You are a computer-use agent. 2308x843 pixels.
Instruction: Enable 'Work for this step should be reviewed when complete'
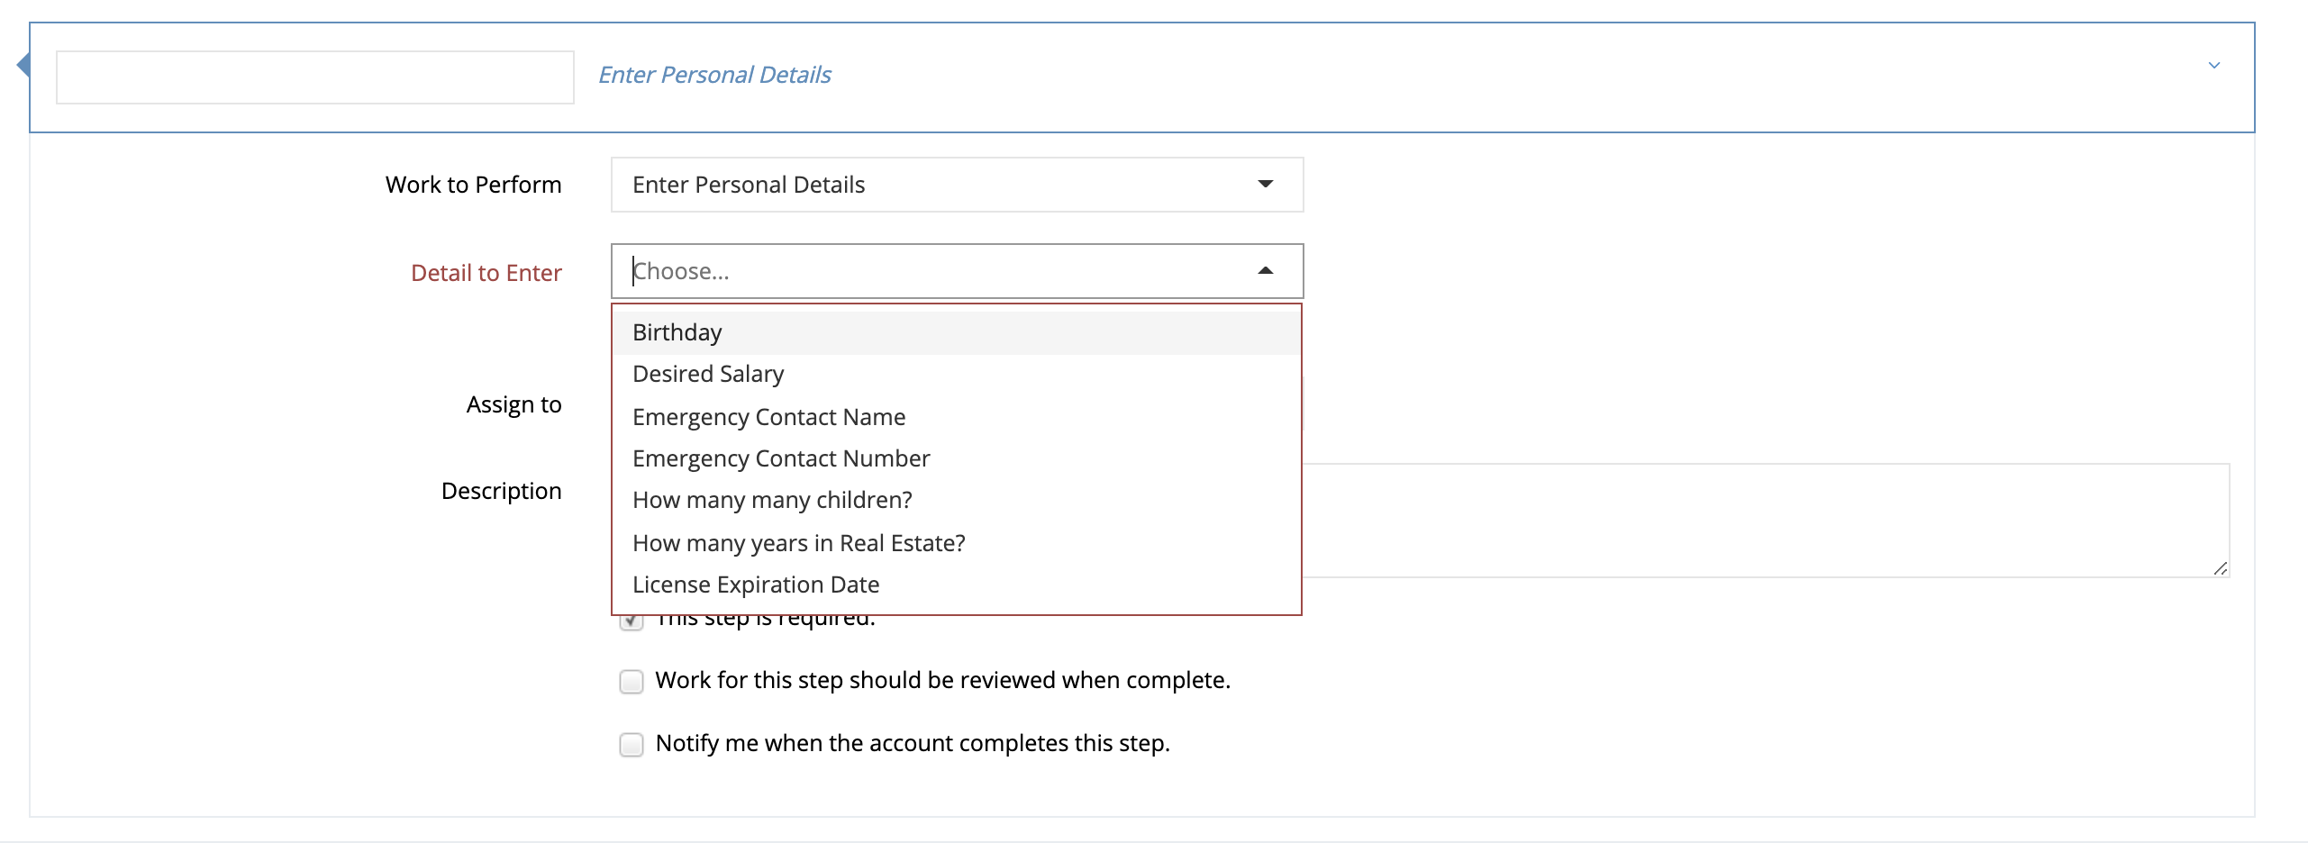pyautogui.click(x=632, y=682)
